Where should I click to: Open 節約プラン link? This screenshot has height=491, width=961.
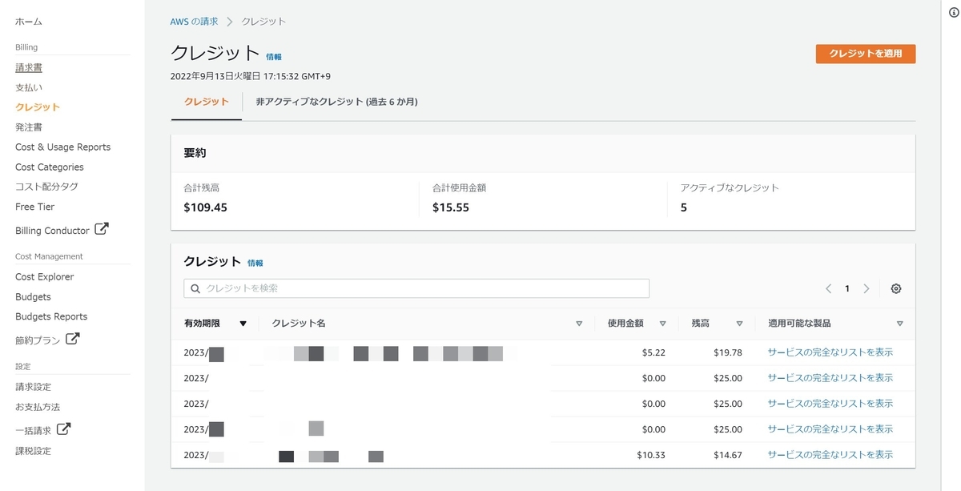(38, 340)
